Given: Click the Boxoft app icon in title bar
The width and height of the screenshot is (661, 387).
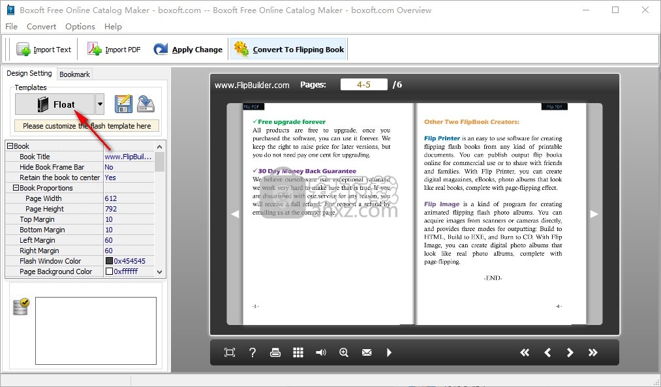Looking at the screenshot, I should point(10,10).
